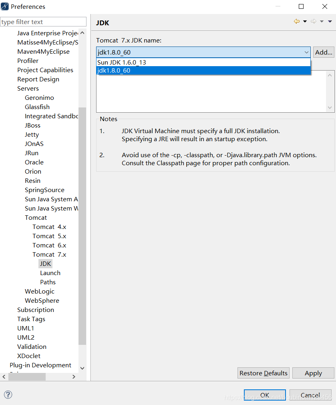Select SpringSource server entry
Screen dimensions: 336x405
44,190
